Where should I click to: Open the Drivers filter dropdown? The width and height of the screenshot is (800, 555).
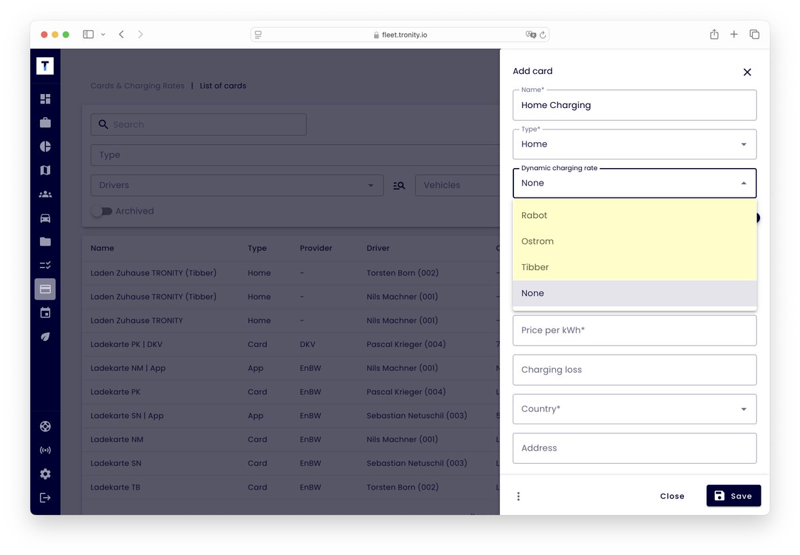[237, 185]
